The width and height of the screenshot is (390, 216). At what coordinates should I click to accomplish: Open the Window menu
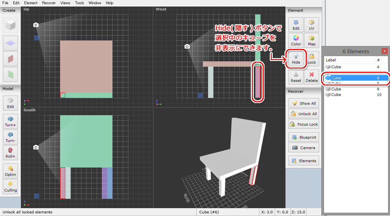95,3
